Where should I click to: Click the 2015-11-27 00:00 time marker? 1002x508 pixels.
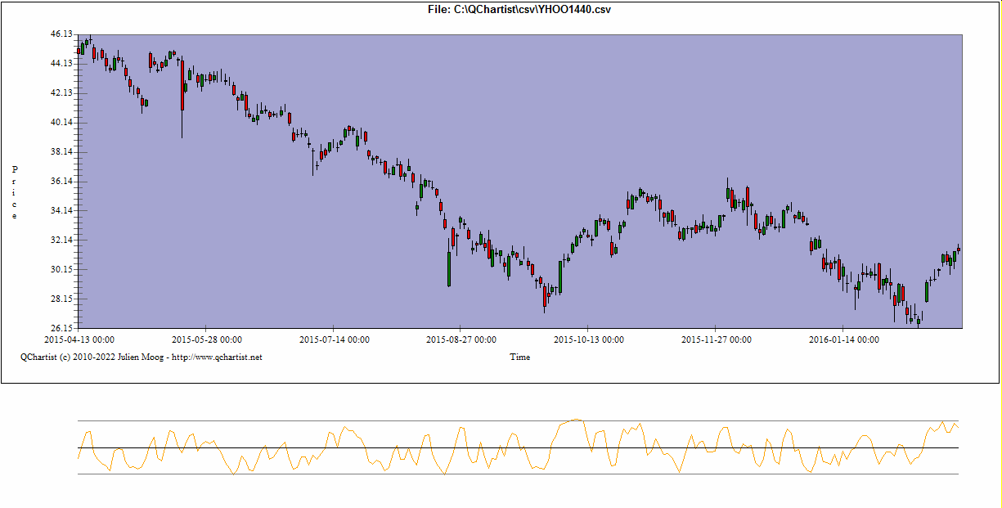tap(716, 339)
